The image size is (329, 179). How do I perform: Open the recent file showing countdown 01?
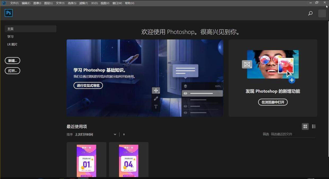86,160
